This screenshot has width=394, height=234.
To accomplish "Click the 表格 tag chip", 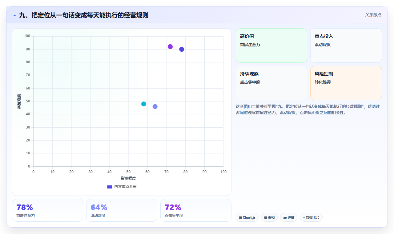I will point(269,217).
